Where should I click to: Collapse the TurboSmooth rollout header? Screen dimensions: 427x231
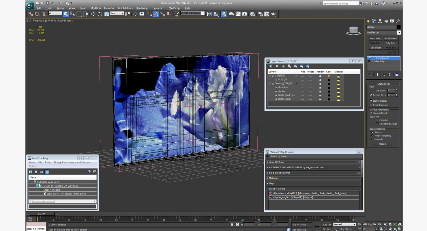[x=383, y=84]
